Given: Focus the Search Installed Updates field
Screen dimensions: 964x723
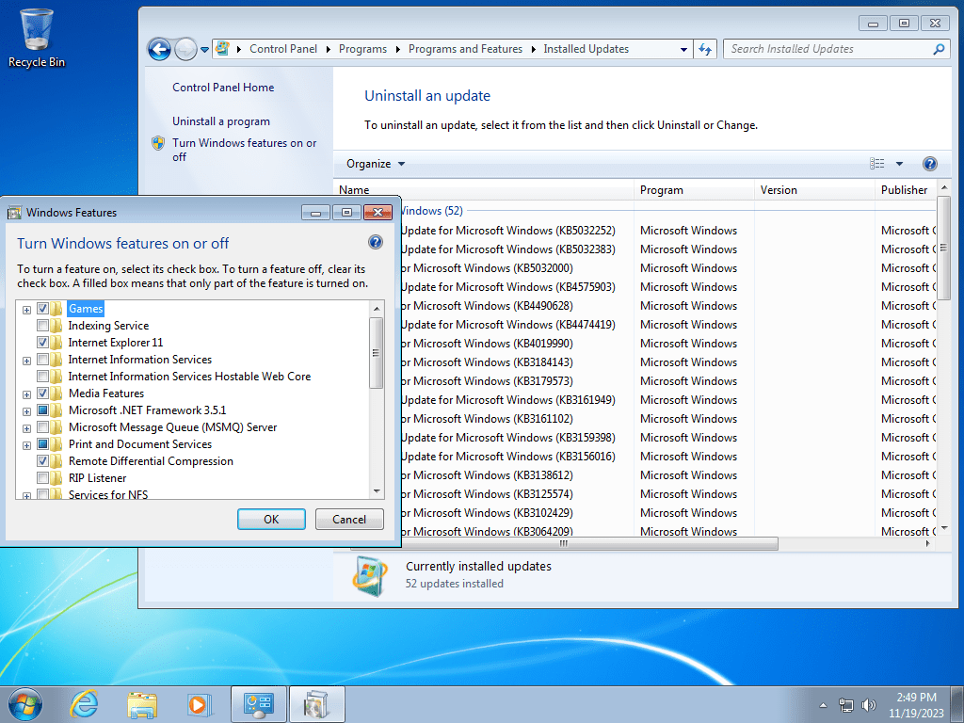Looking at the screenshot, I should 827,49.
